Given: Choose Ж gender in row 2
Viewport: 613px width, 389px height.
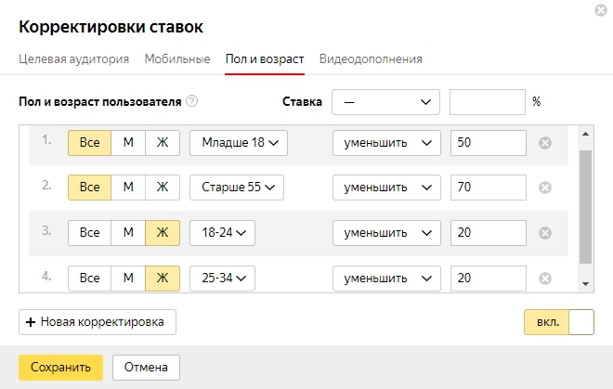Looking at the screenshot, I should click(163, 188).
